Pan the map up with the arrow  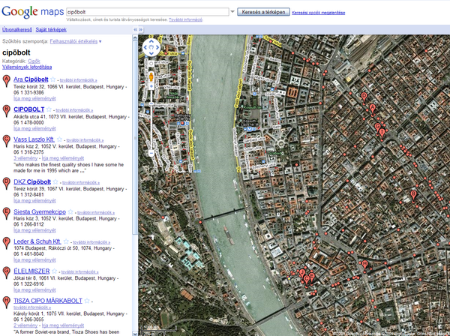click(151, 41)
